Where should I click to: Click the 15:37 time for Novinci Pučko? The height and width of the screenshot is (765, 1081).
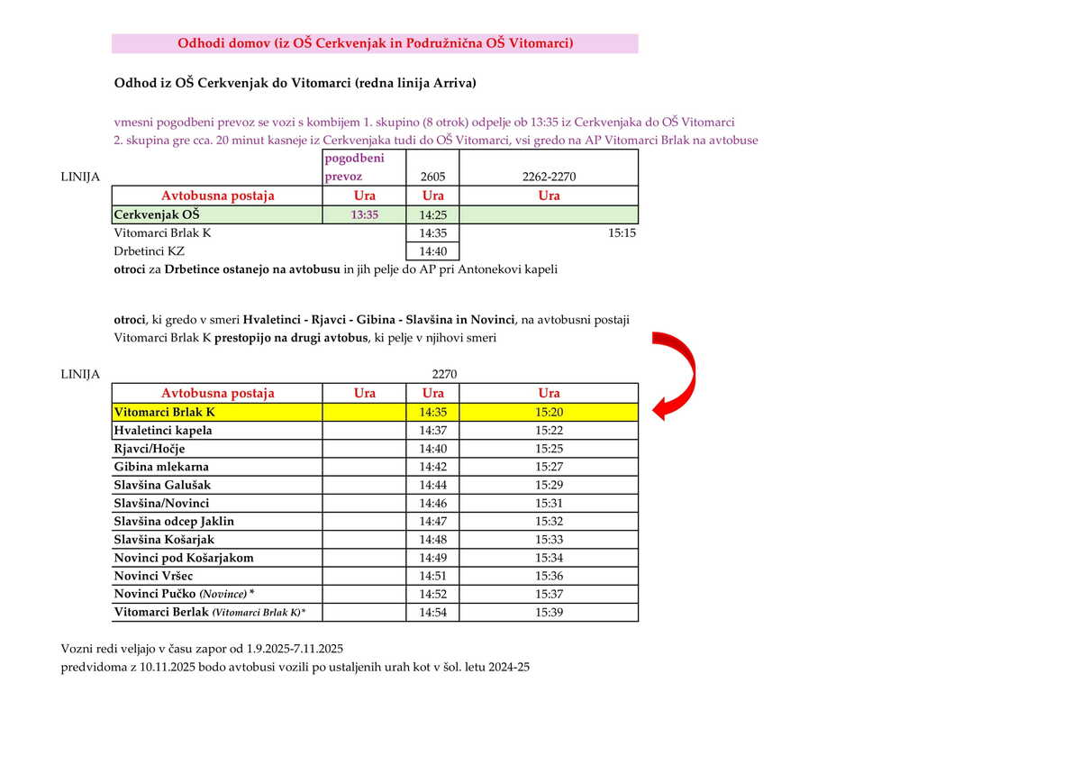tap(549, 594)
